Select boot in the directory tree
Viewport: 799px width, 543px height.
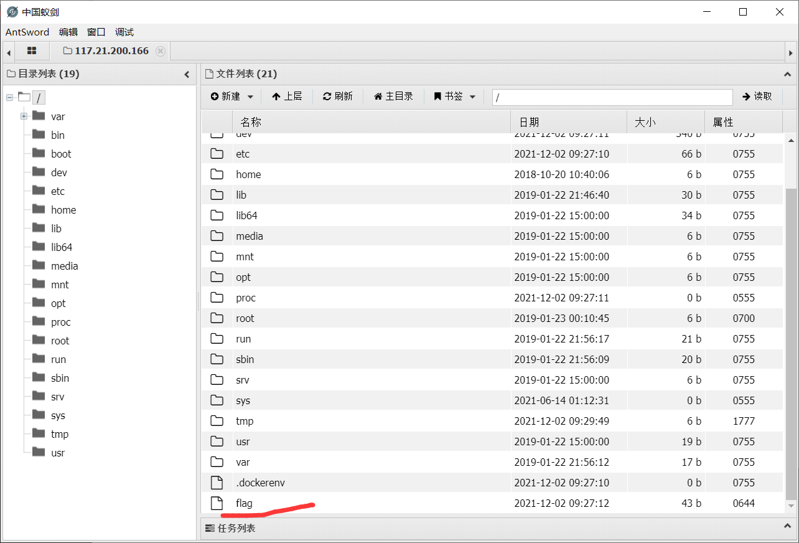click(61, 154)
